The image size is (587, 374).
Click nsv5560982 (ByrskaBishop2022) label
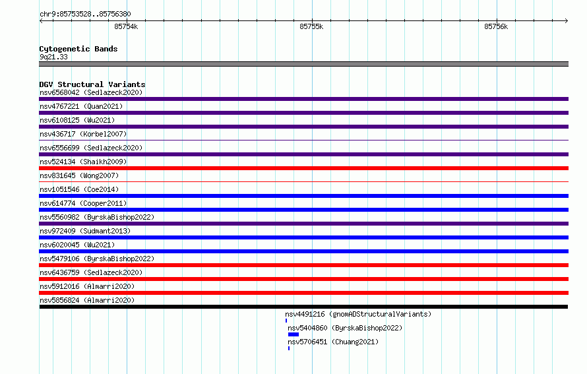[x=97, y=217]
